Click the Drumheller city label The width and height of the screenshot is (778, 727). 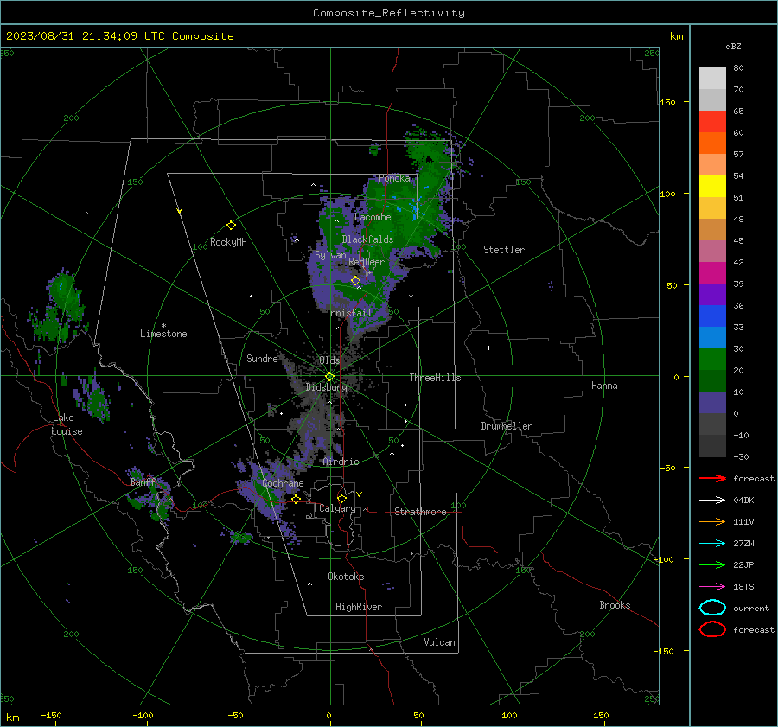tap(507, 426)
